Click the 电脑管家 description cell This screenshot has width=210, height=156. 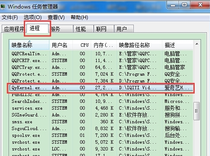pos(175,67)
